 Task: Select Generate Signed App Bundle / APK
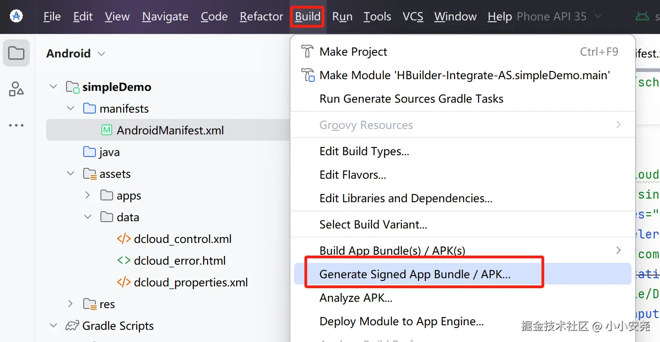pos(415,274)
